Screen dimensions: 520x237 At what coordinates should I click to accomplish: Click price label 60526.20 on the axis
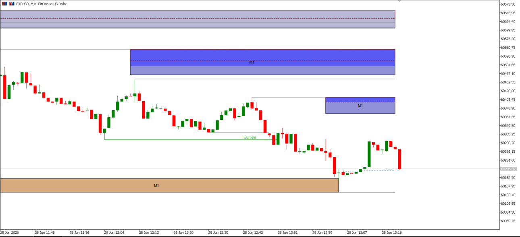point(508,56)
